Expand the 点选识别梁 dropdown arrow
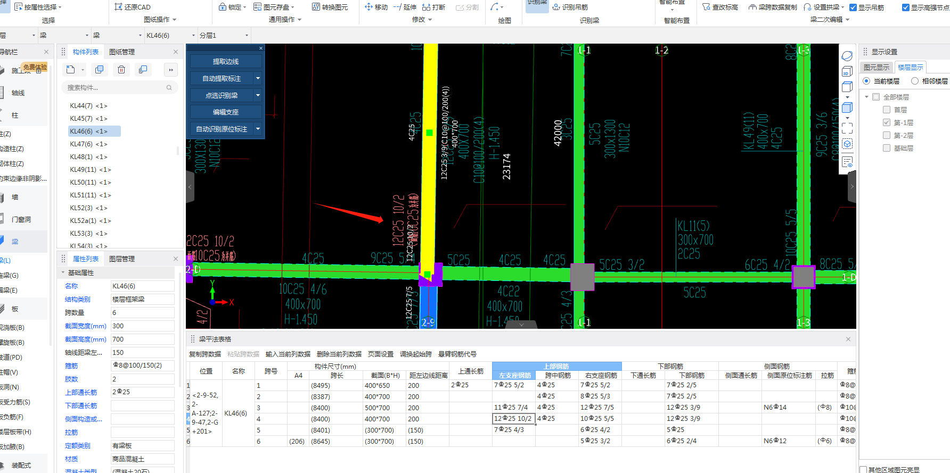 click(x=258, y=95)
